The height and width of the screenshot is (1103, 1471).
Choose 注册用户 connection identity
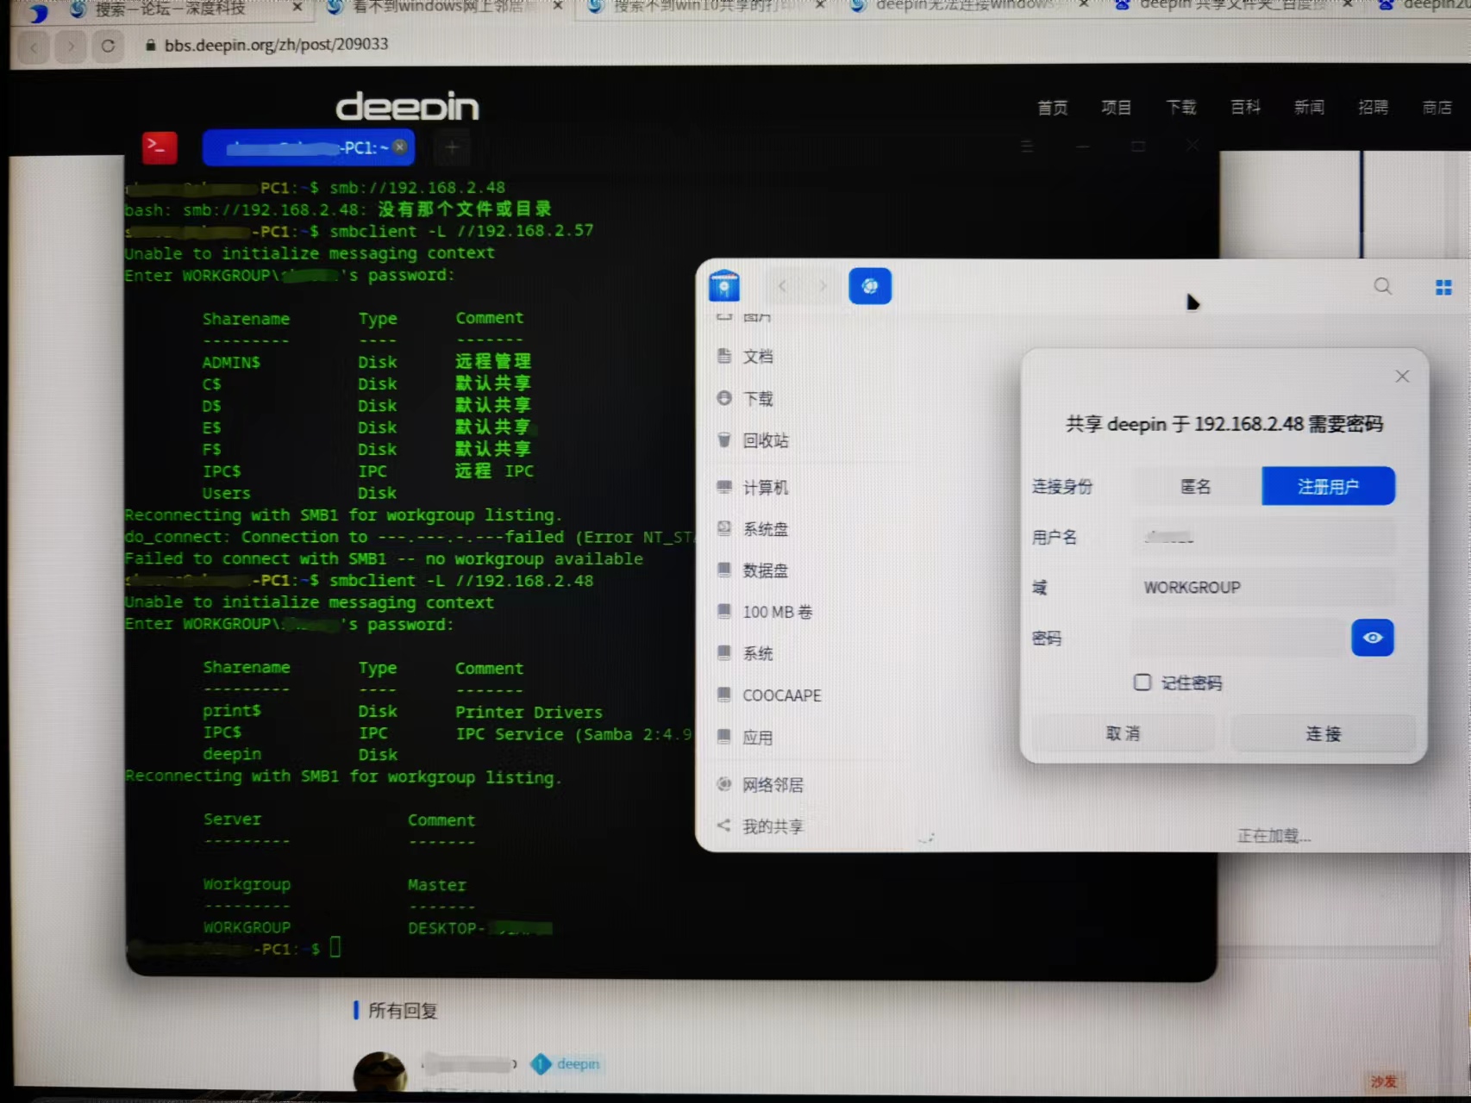click(x=1328, y=487)
